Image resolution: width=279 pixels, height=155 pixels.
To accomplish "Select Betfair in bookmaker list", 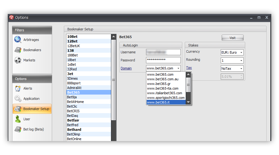I will coord(89,120).
